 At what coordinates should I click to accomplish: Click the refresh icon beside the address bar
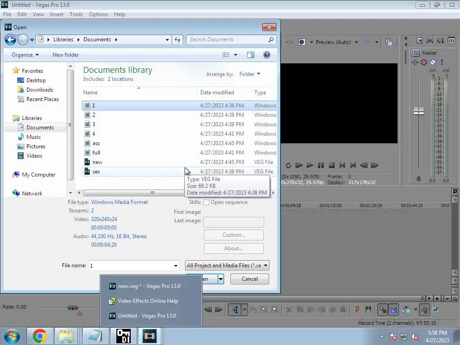pos(177,40)
